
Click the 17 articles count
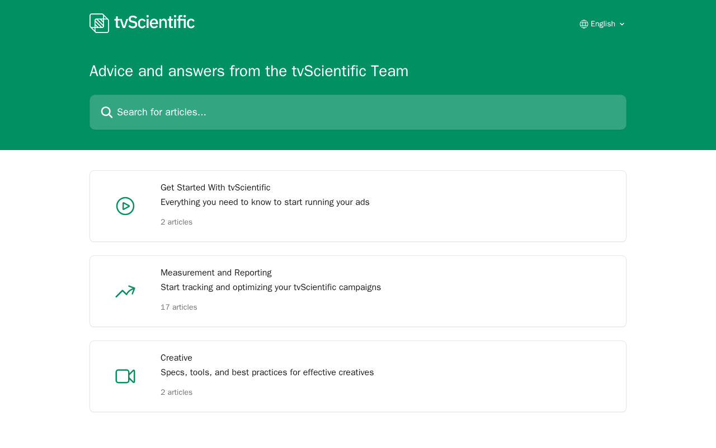[179, 307]
